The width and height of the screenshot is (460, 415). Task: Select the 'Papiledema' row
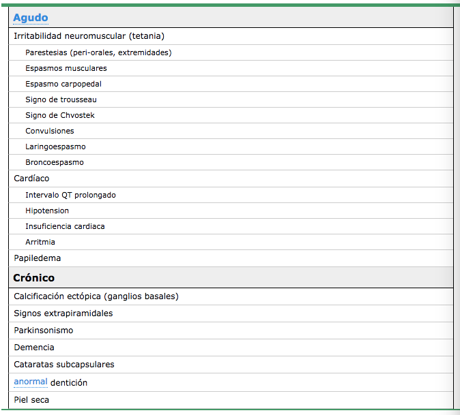[37, 258]
